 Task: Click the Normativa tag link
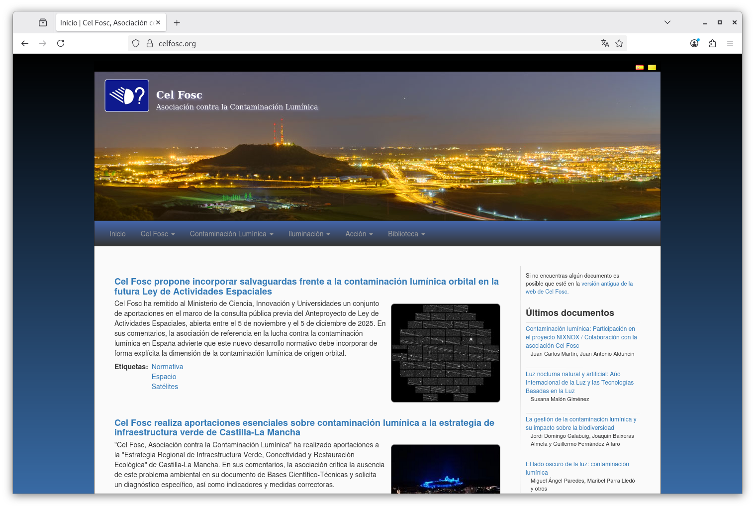pos(167,367)
